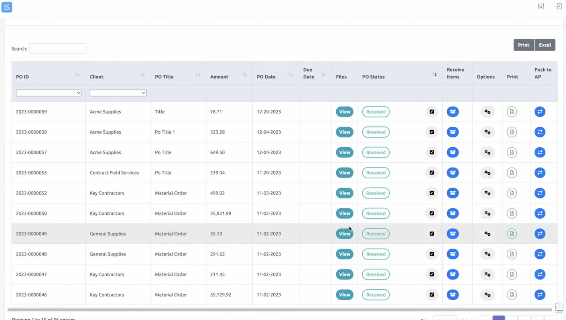Click the Receive Items icon for PO 2023-0000058

pyautogui.click(x=452, y=132)
